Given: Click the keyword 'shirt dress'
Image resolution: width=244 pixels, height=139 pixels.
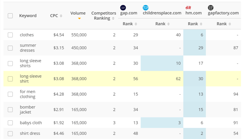Looking at the screenshot, I should (30, 133).
